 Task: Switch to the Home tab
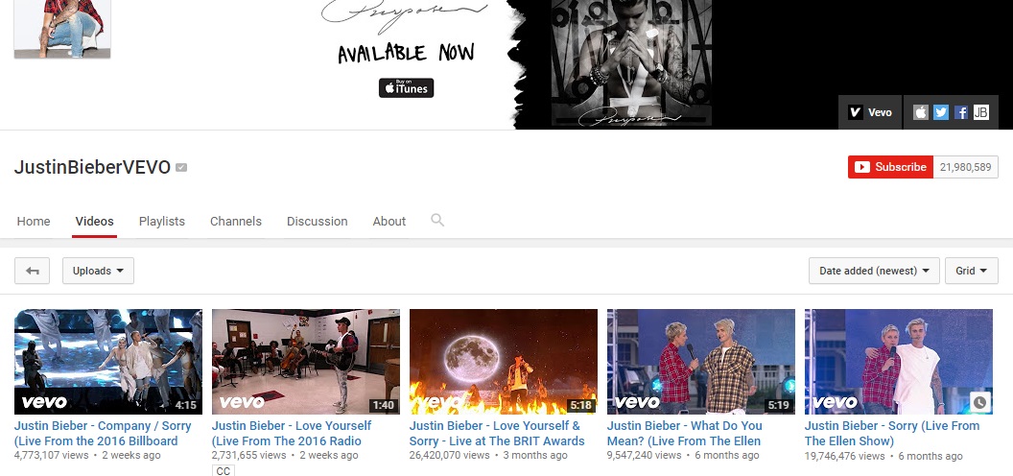pyautogui.click(x=34, y=221)
